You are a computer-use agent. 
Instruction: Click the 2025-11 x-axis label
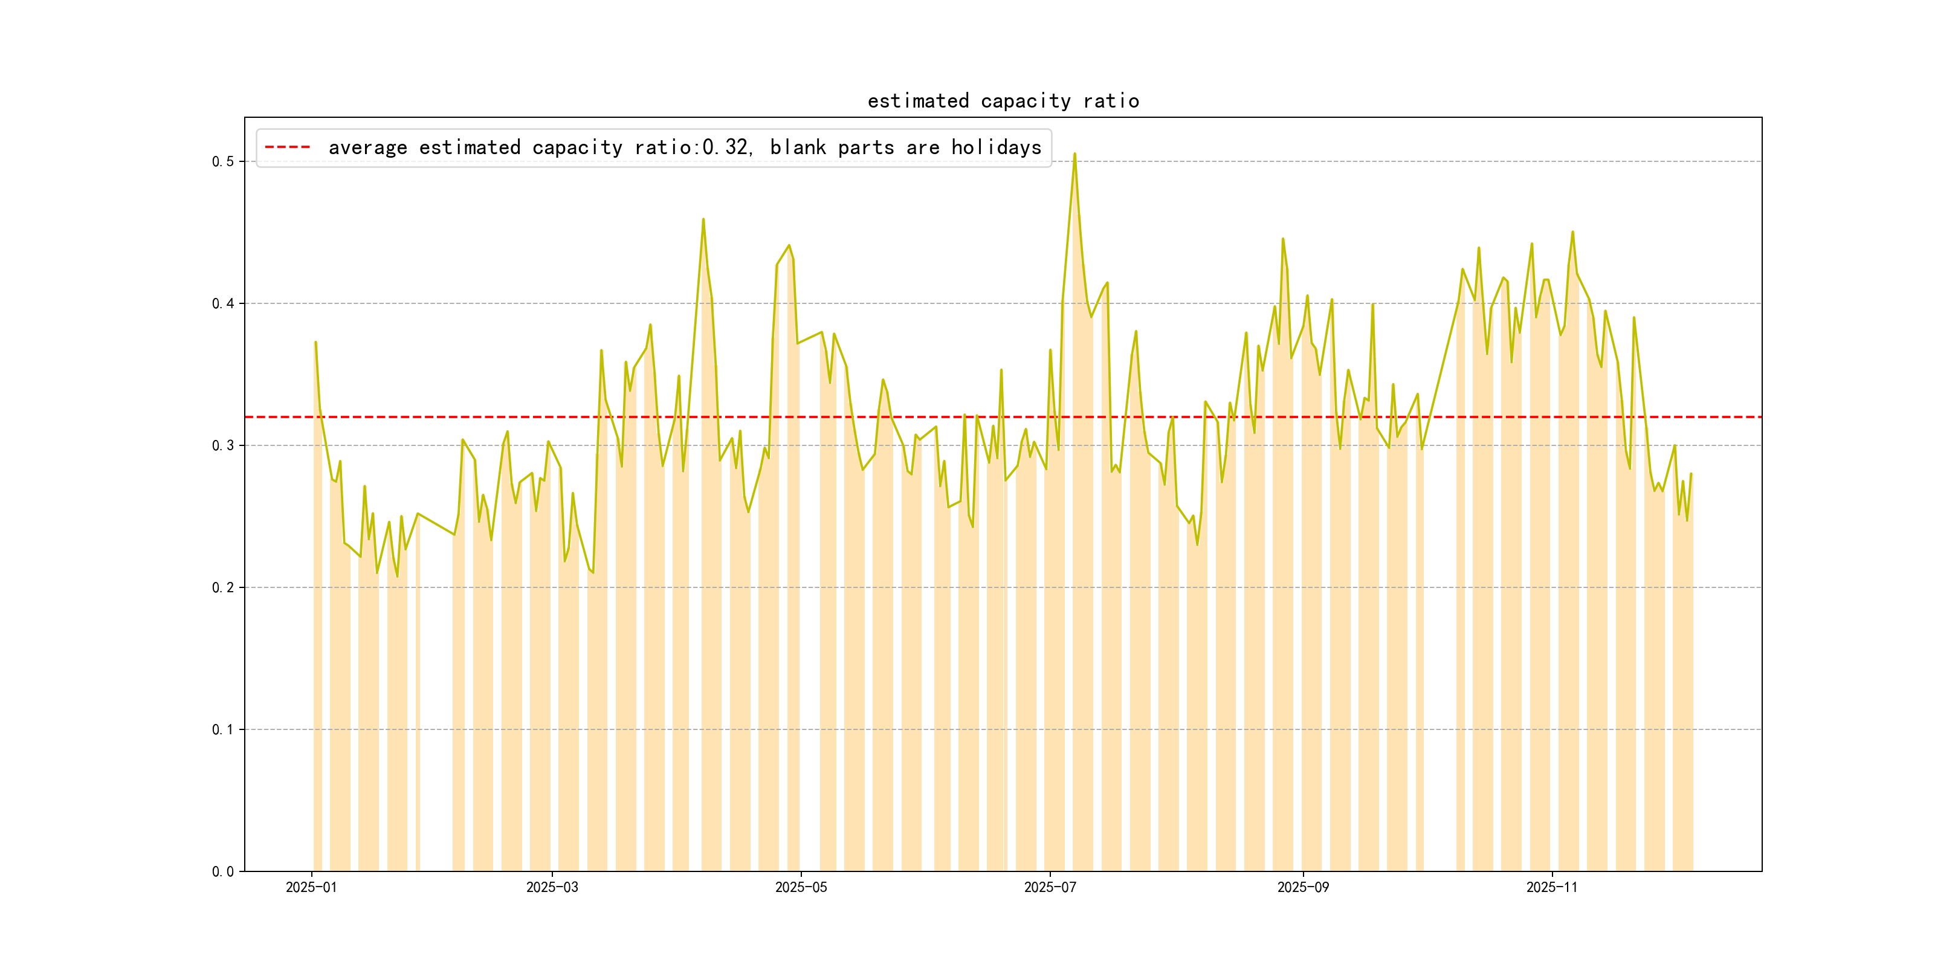(1551, 887)
